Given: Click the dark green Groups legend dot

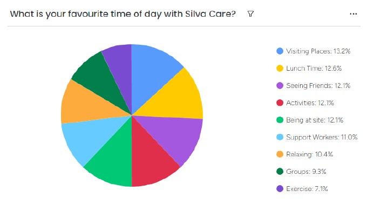Looking at the screenshot, I should tap(280, 172).
